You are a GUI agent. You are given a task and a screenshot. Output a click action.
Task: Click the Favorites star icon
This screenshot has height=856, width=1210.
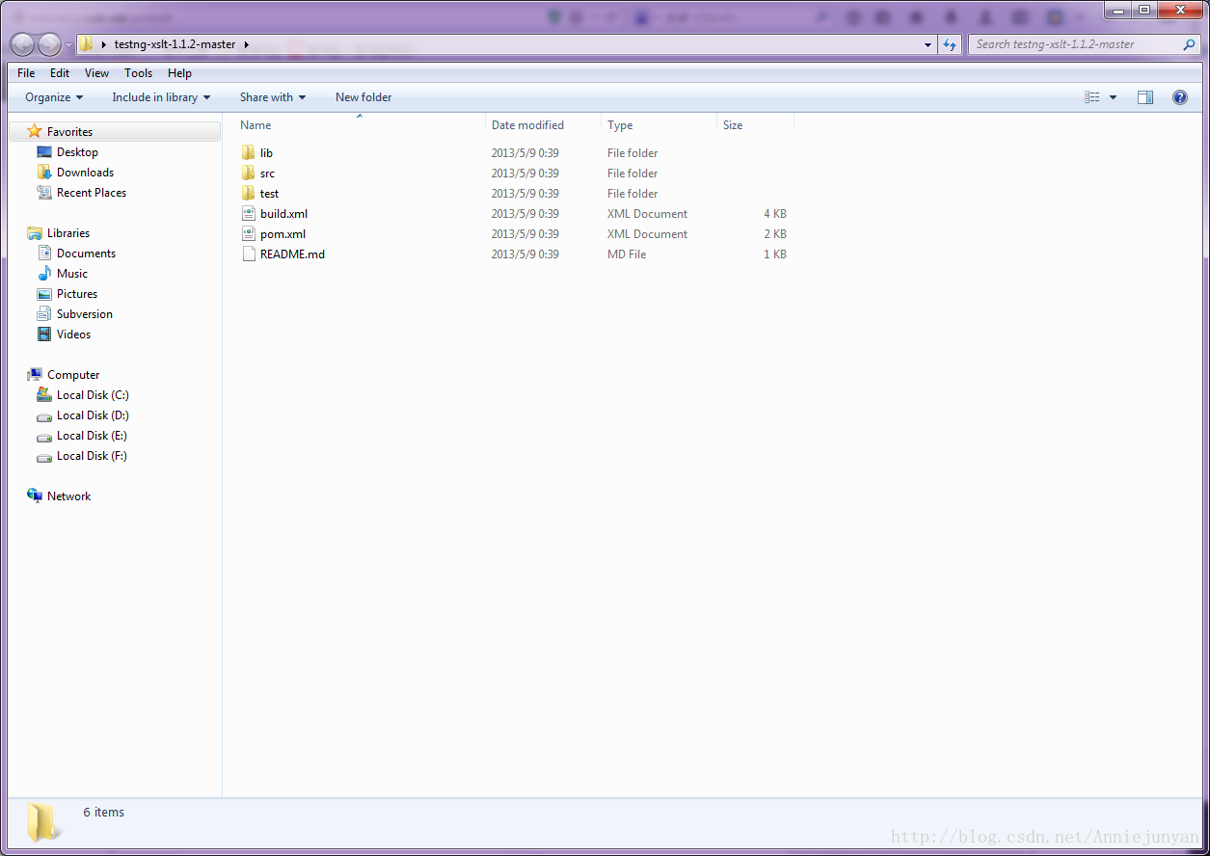pyautogui.click(x=35, y=131)
